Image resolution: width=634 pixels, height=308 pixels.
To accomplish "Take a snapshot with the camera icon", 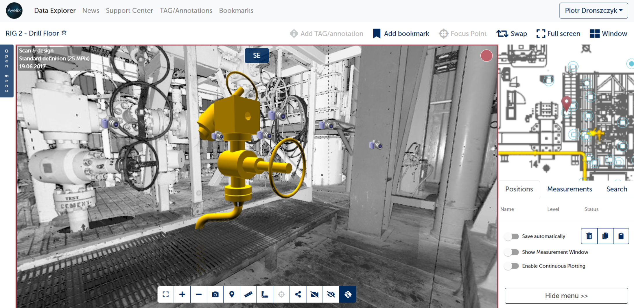I will coord(215,294).
